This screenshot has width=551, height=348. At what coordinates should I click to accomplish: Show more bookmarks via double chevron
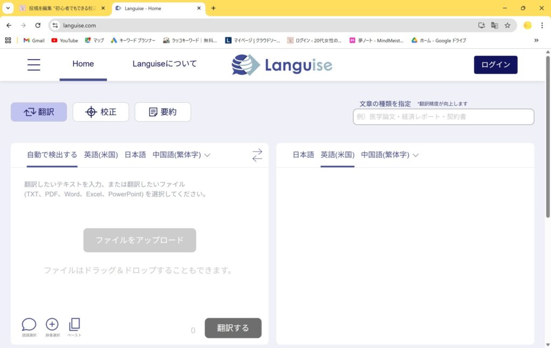point(536,40)
